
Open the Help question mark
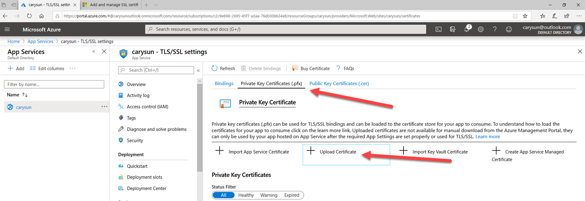click(x=495, y=29)
